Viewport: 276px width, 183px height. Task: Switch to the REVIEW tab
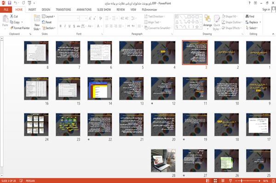pos(121,10)
